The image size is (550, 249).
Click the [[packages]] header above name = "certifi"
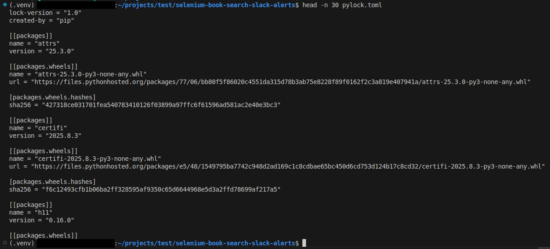click(x=31, y=120)
